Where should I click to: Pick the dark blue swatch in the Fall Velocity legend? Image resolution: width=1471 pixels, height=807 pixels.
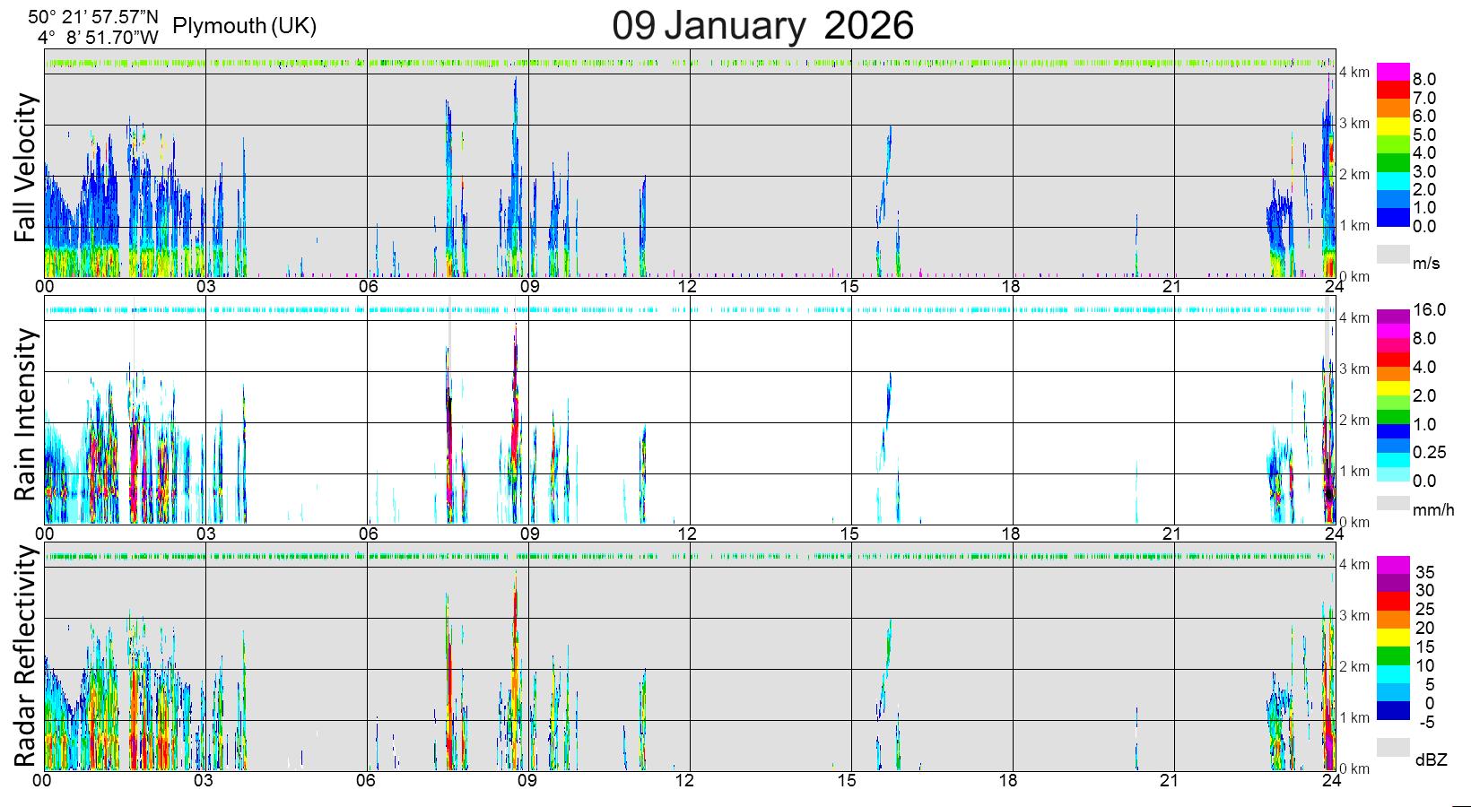[x=1393, y=218]
